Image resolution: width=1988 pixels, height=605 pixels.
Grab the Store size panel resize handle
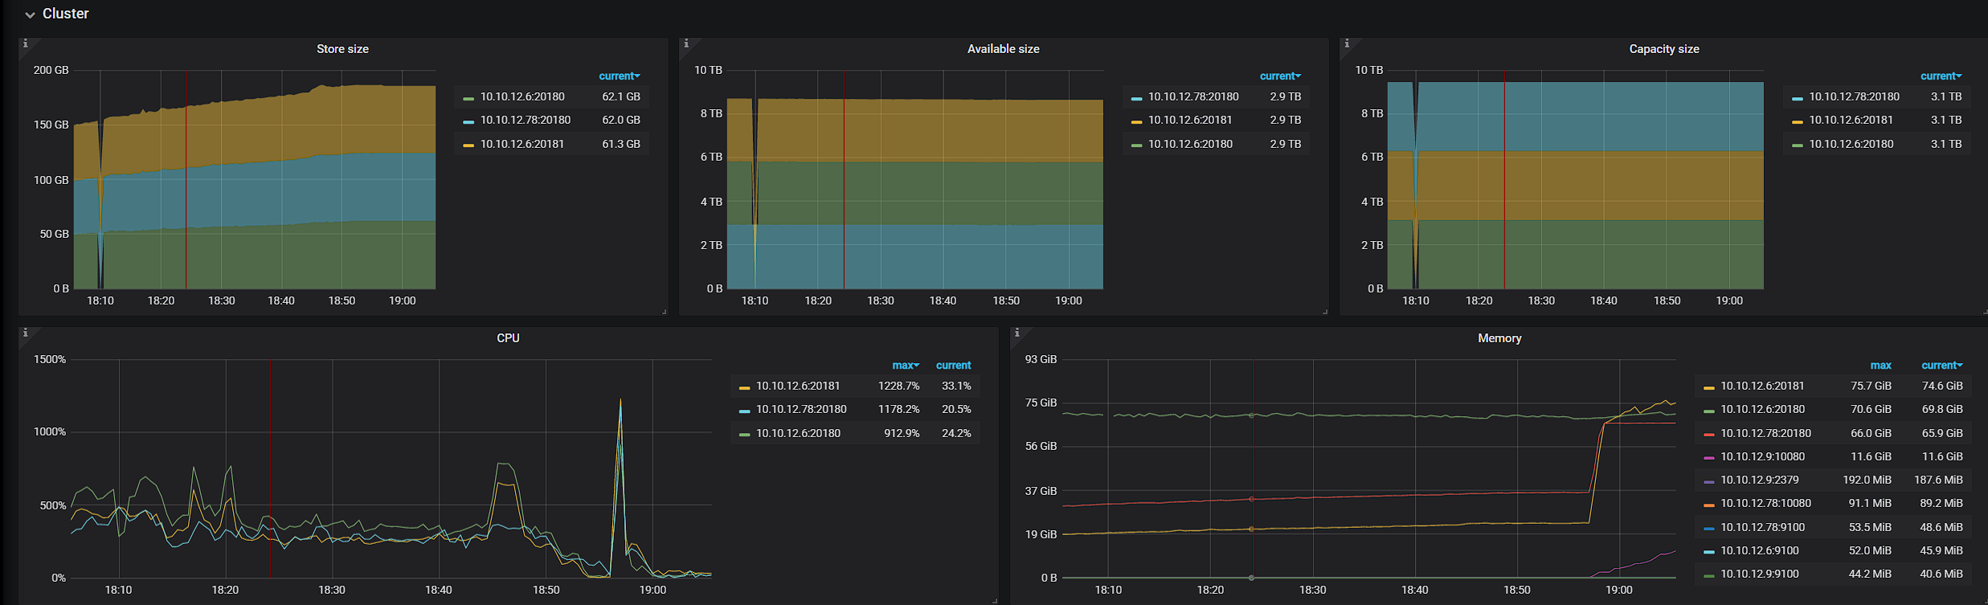664,311
